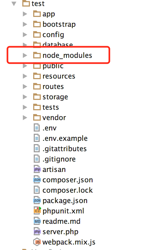
Task: Click the JS icon beside webpack.mix.js
Action: [37, 242]
